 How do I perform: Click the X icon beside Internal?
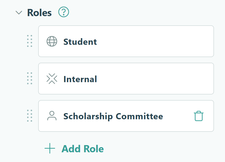(52, 79)
